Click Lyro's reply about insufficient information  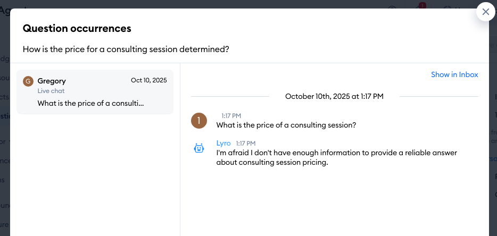coord(336,158)
